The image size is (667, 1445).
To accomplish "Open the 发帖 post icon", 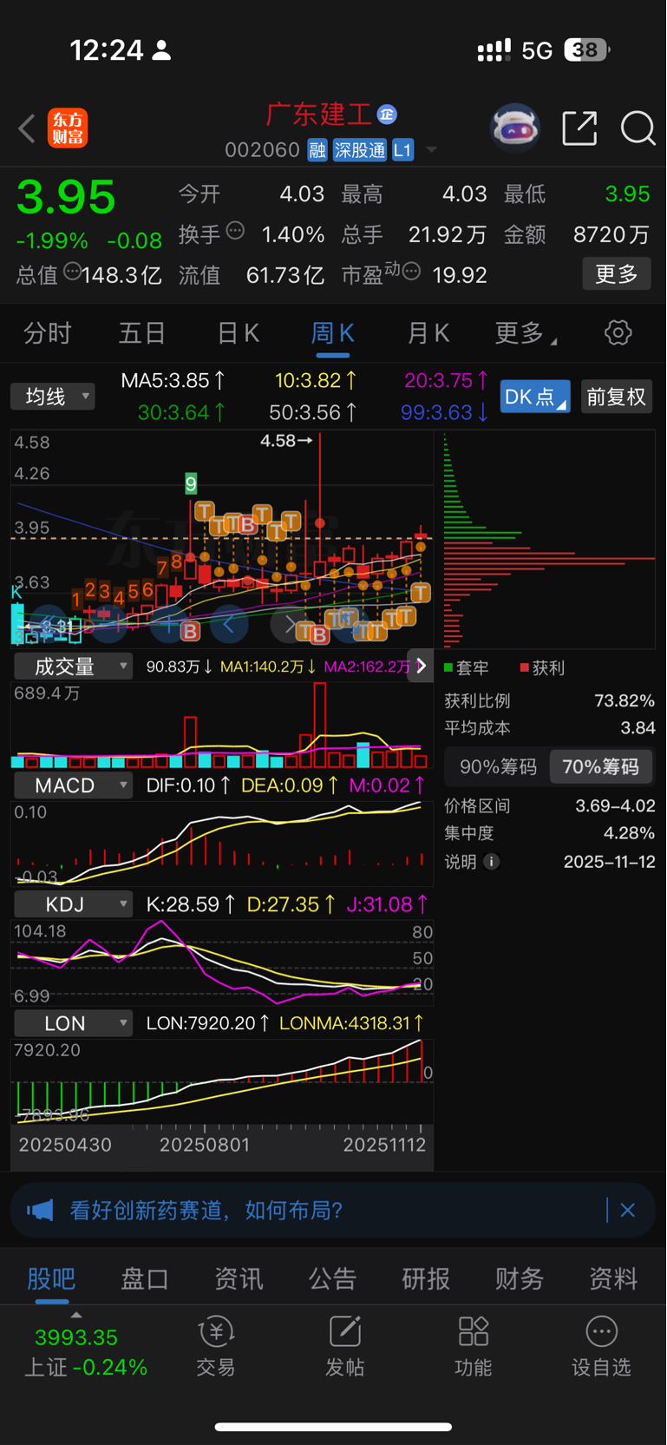I will point(344,1347).
